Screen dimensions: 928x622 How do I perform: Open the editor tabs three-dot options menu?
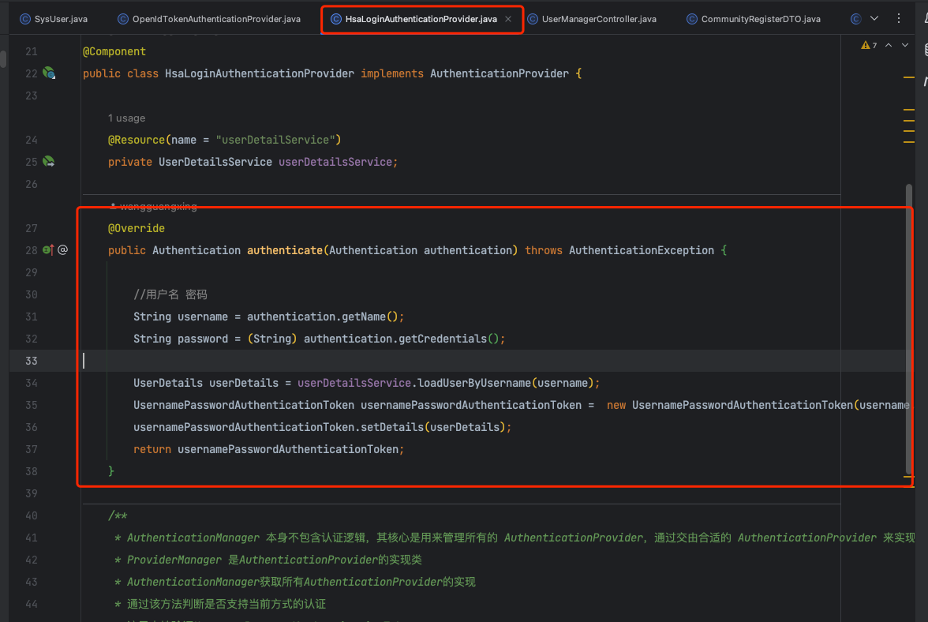pos(900,18)
